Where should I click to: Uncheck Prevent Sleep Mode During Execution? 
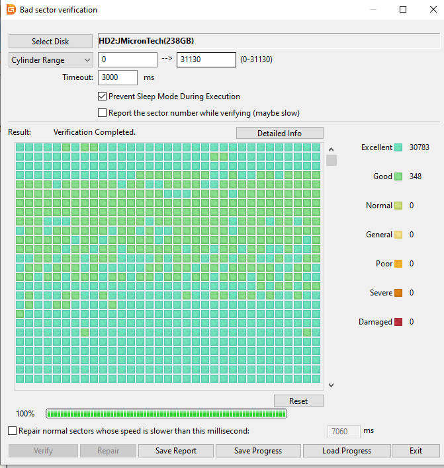click(x=102, y=97)
